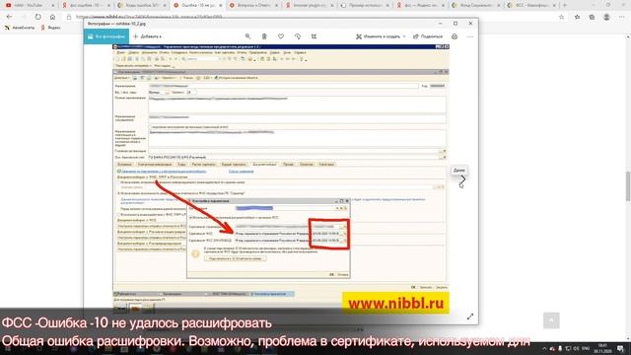Open the browser home page
631x355 pixels.
pyautogui.click(x=52, y=17)
